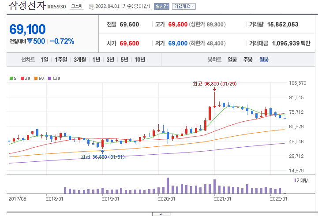Collapse chart with bottom chevron-up handle
Viewport: 318px width, 216px height.
pyautogui.click(x=161, y=214)
